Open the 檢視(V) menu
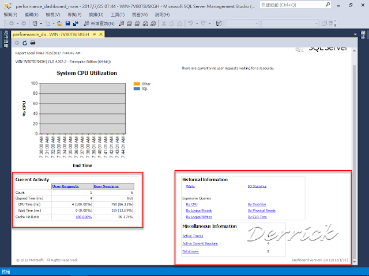369x276 pixels. pos(53,14)
